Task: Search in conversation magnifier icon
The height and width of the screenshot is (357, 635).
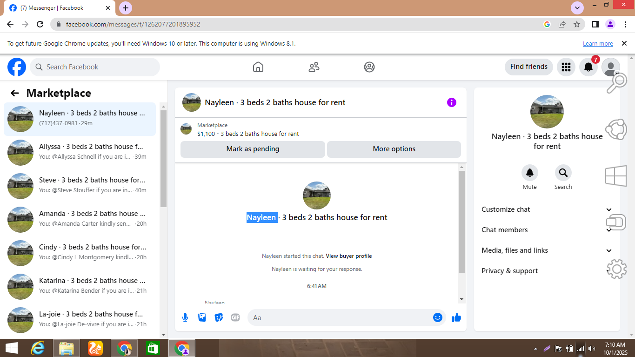Action: pos(563,173)
